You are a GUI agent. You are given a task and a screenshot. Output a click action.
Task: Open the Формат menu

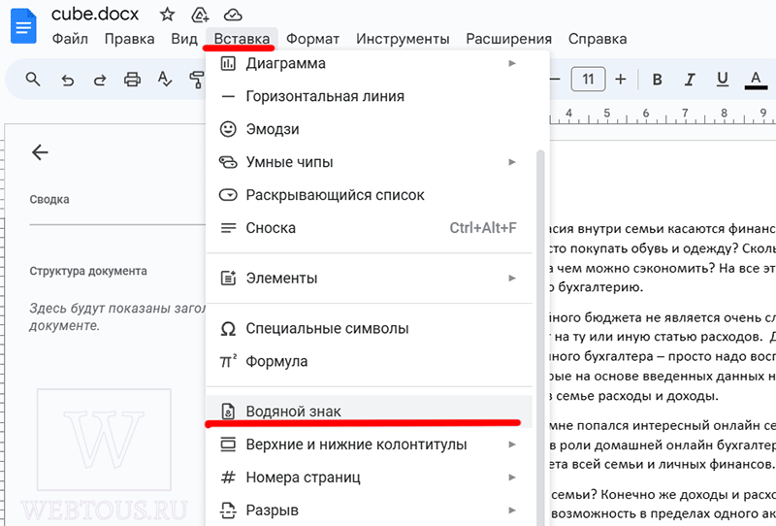[312, 39]
